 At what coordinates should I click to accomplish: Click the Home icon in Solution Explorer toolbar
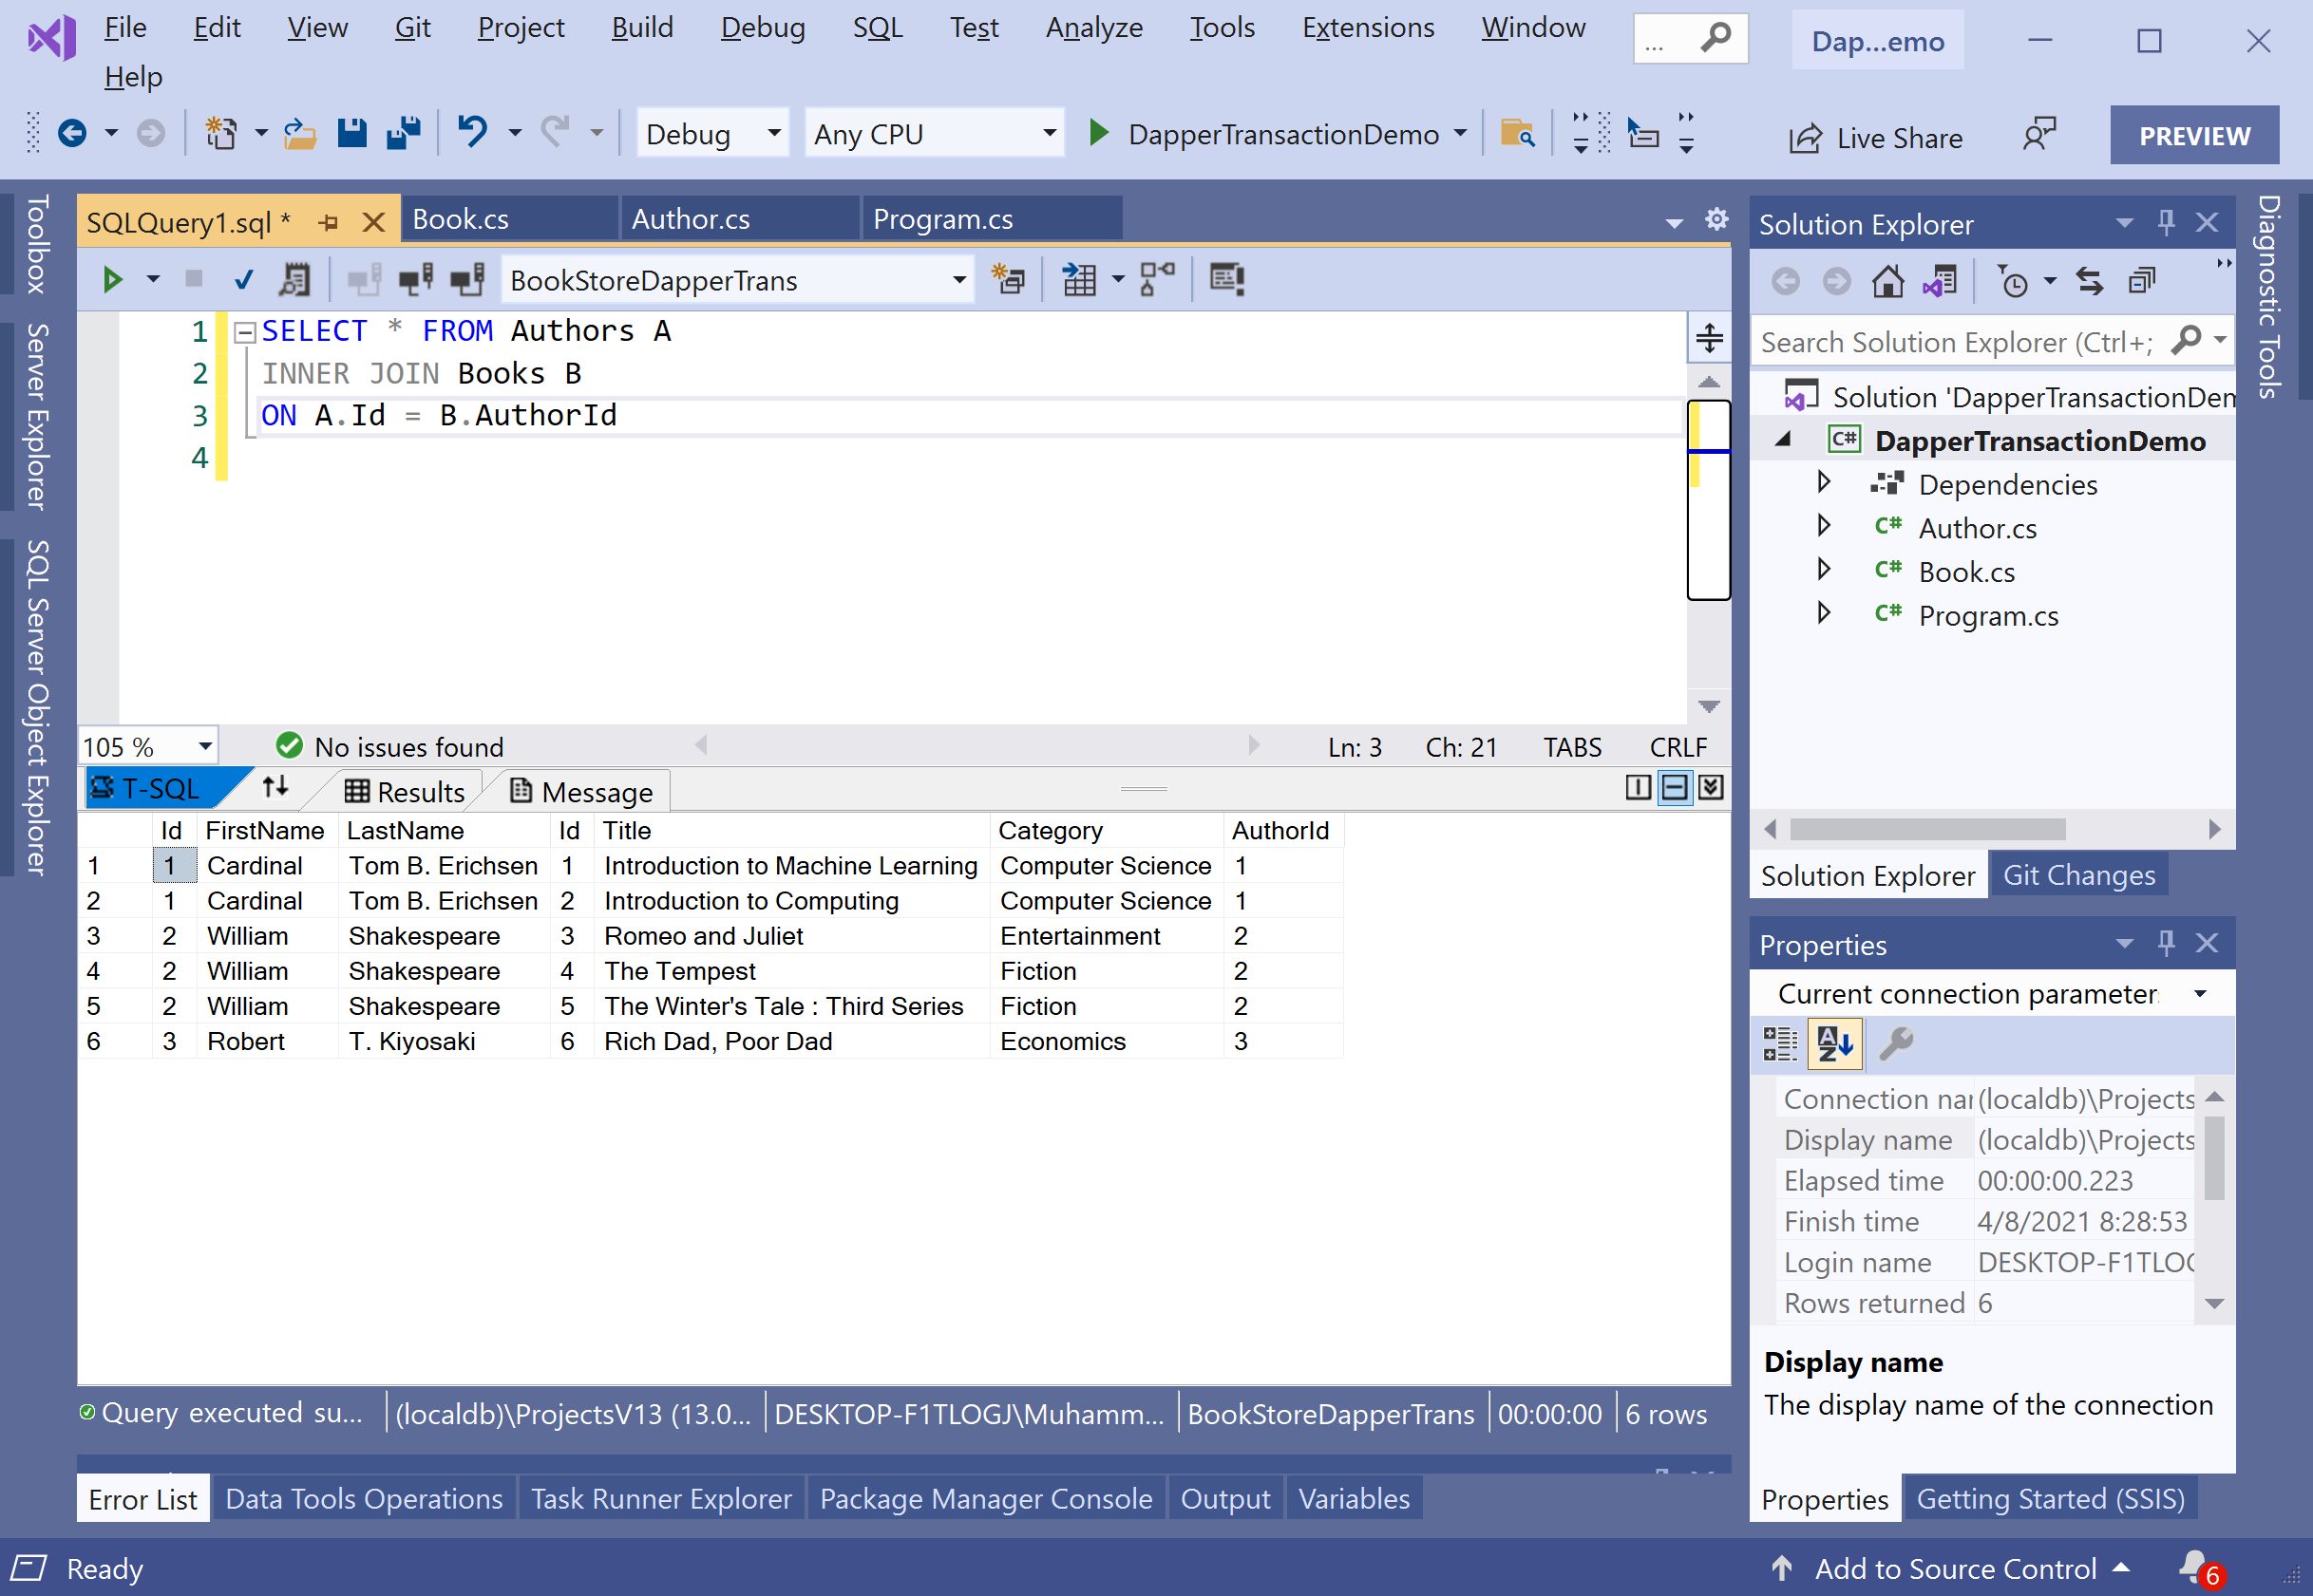tap(1886, 282)
